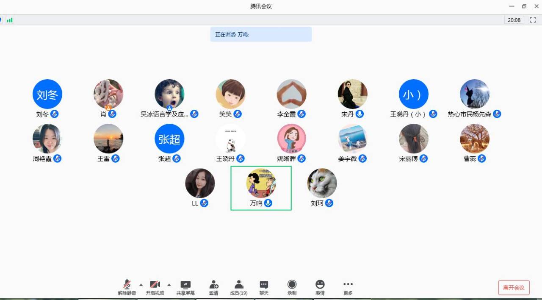Expand audio options arrow beside microphone
Image resolution: width=542 pixels, height=300 pixels.
click(x=141, y=284)
